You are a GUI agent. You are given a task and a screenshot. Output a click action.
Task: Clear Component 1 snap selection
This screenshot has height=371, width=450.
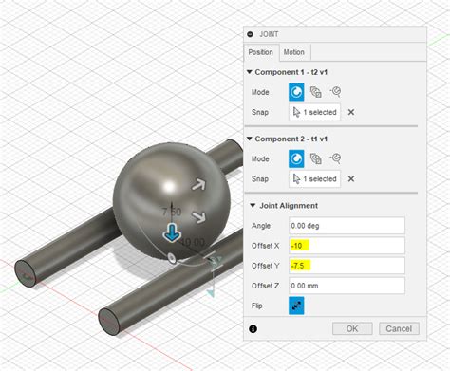pos(351,112)
